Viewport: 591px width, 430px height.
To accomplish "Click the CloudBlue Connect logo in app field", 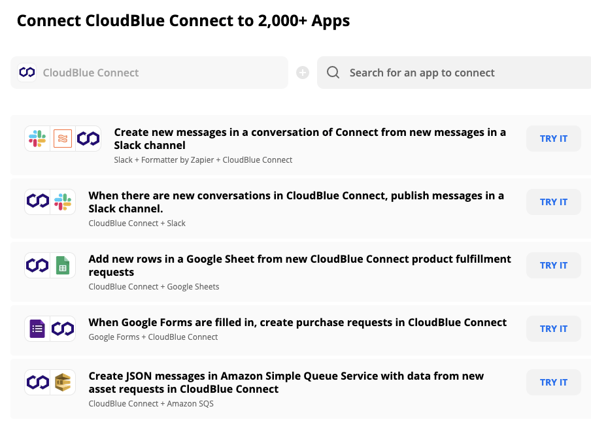I will (27, 73).
